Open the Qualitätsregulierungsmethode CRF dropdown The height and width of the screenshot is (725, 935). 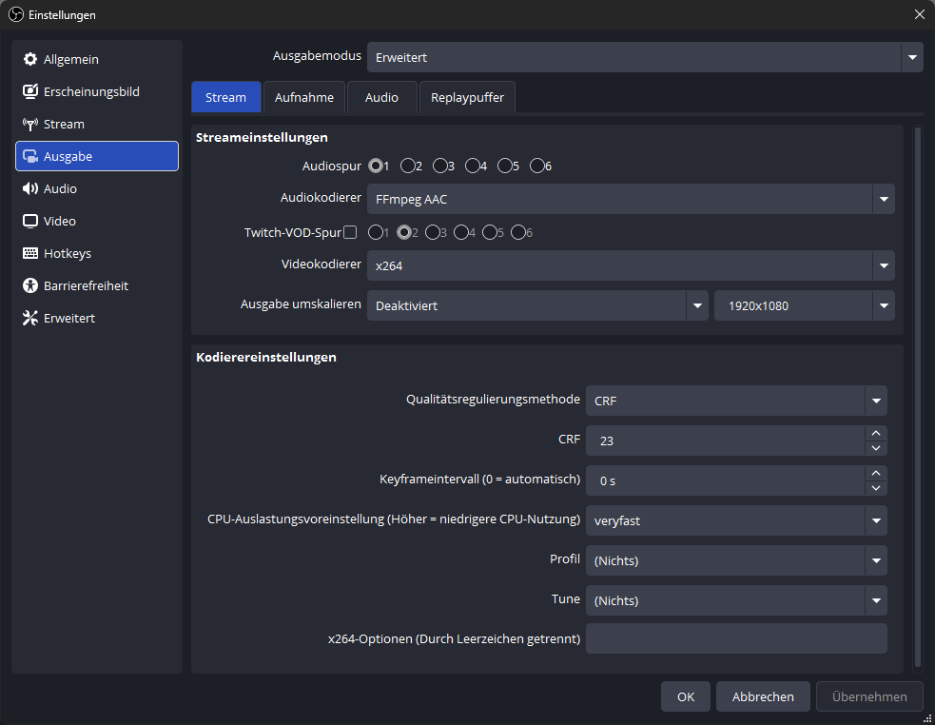point(736,402)
